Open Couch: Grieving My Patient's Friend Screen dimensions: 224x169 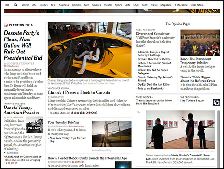pos(155,79)
